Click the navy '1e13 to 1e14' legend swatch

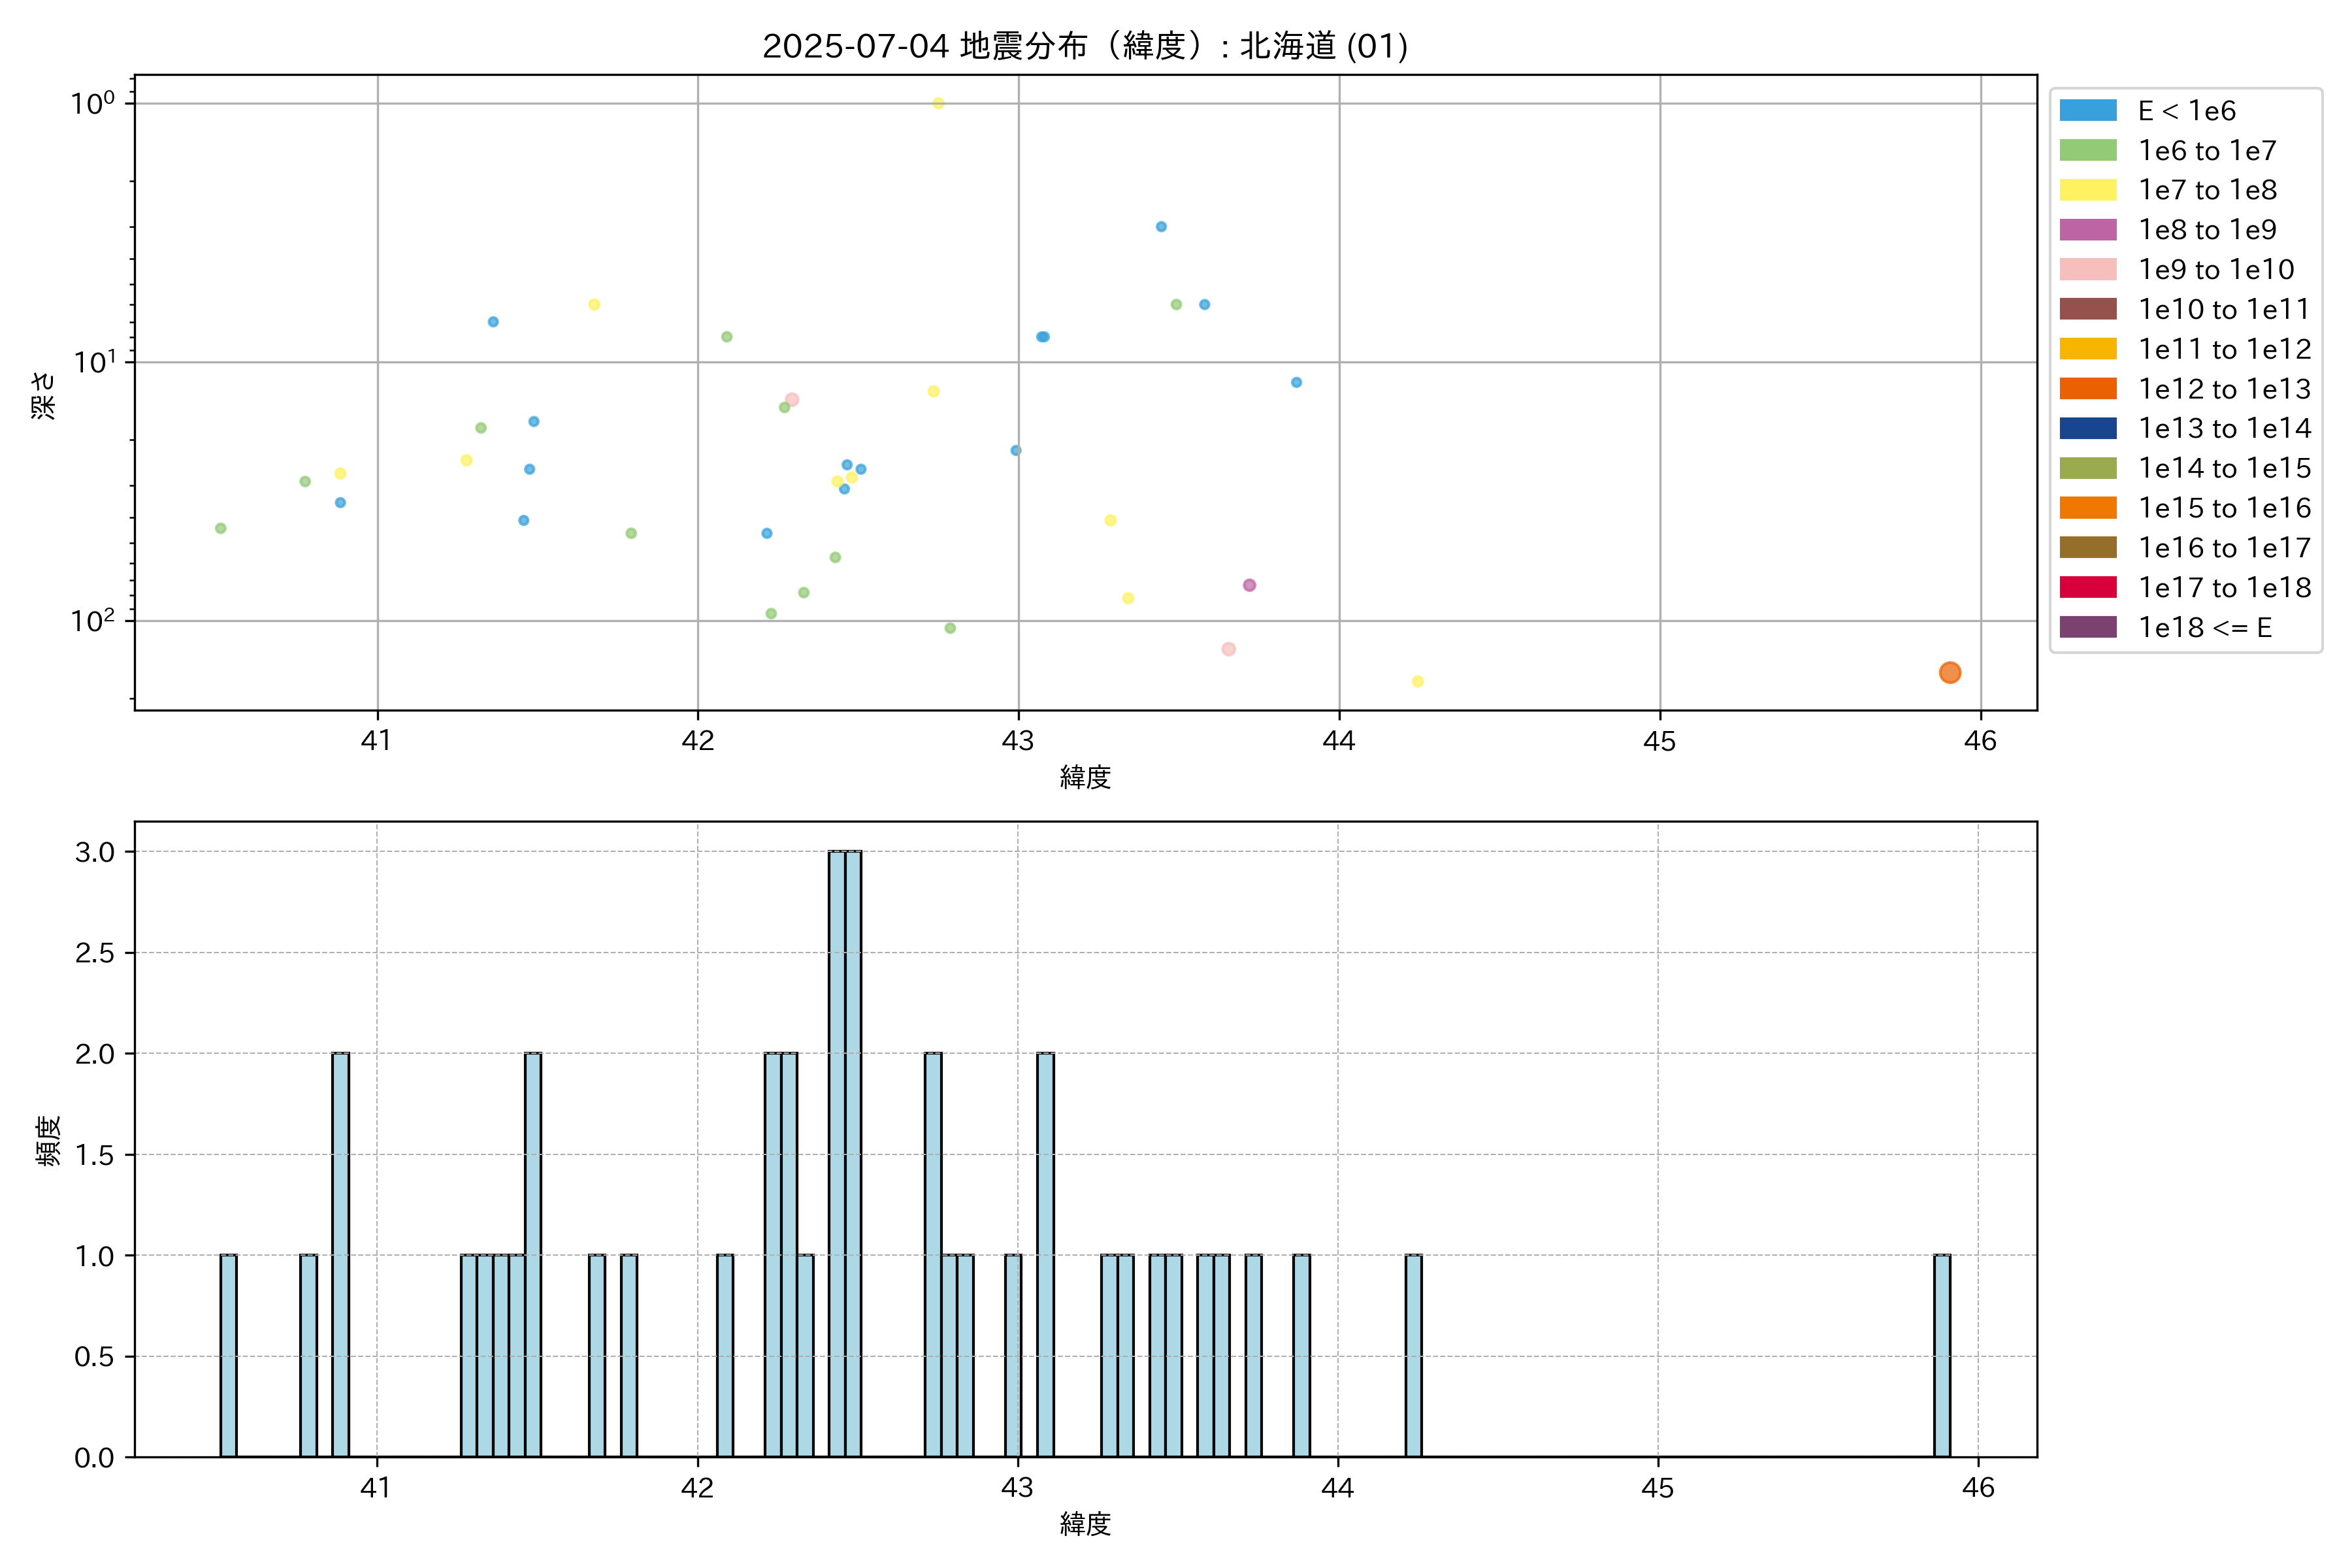pyautogui.click(x=2087, y=428)
